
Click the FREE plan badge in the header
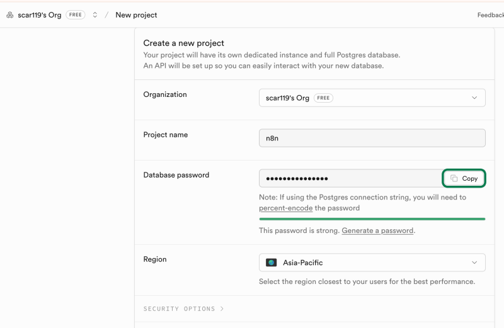point(76,15)
